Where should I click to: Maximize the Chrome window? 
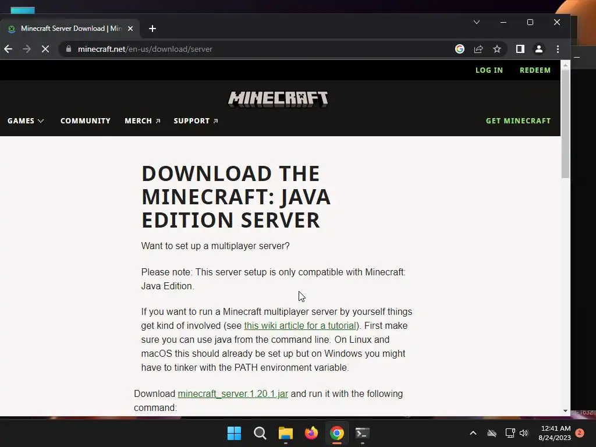[x=530, y=23]
